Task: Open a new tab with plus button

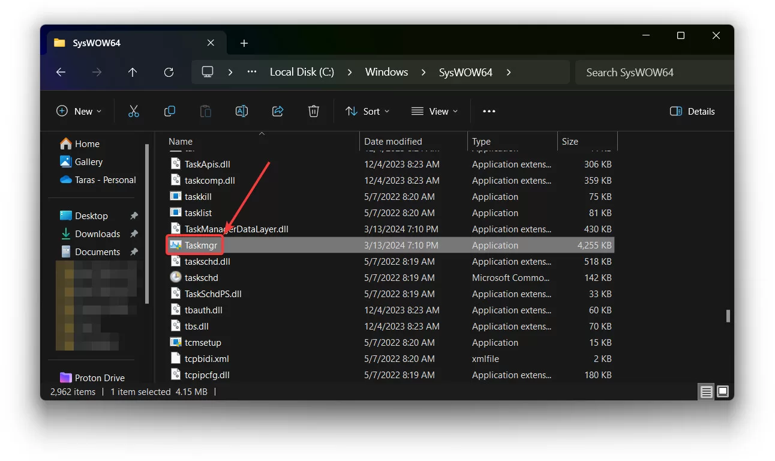Action: click(x=244, y=43)
